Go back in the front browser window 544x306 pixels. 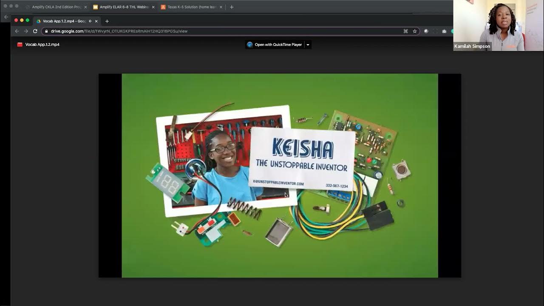pyautogui.click(x=17, y=31)
